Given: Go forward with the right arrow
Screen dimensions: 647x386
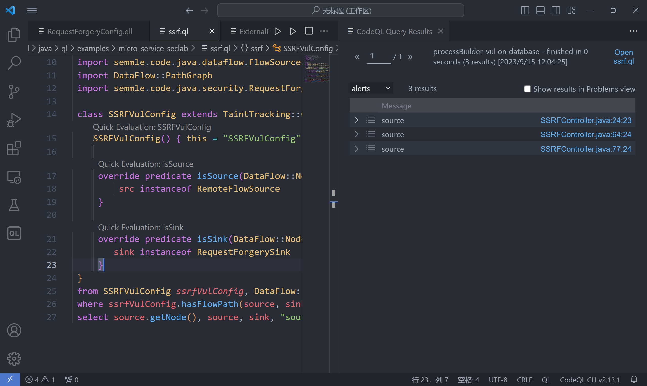Looking at the screenshot, I should 205,10.
